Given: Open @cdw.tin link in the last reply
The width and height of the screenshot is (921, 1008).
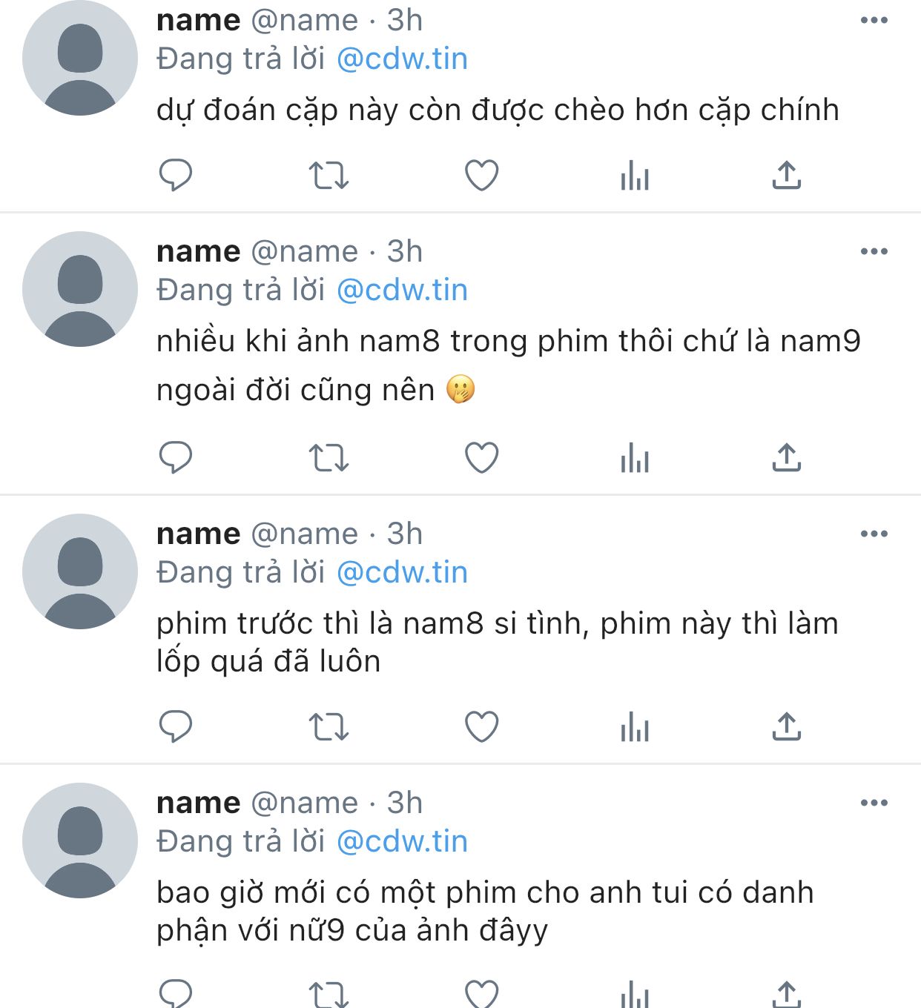Looking at the screenshot, I should [x=402, y=841].
